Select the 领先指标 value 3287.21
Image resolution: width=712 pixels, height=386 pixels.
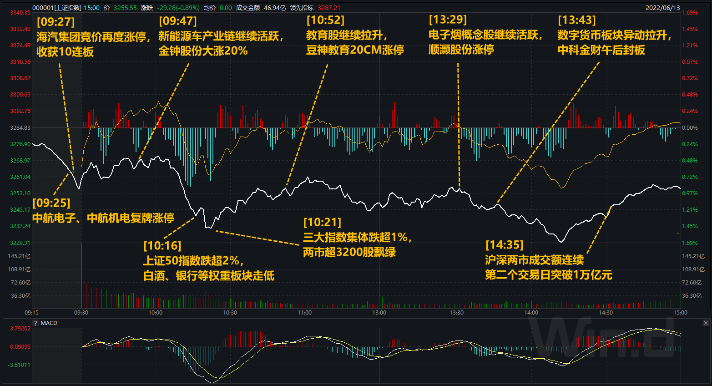(x=329, y=8)
